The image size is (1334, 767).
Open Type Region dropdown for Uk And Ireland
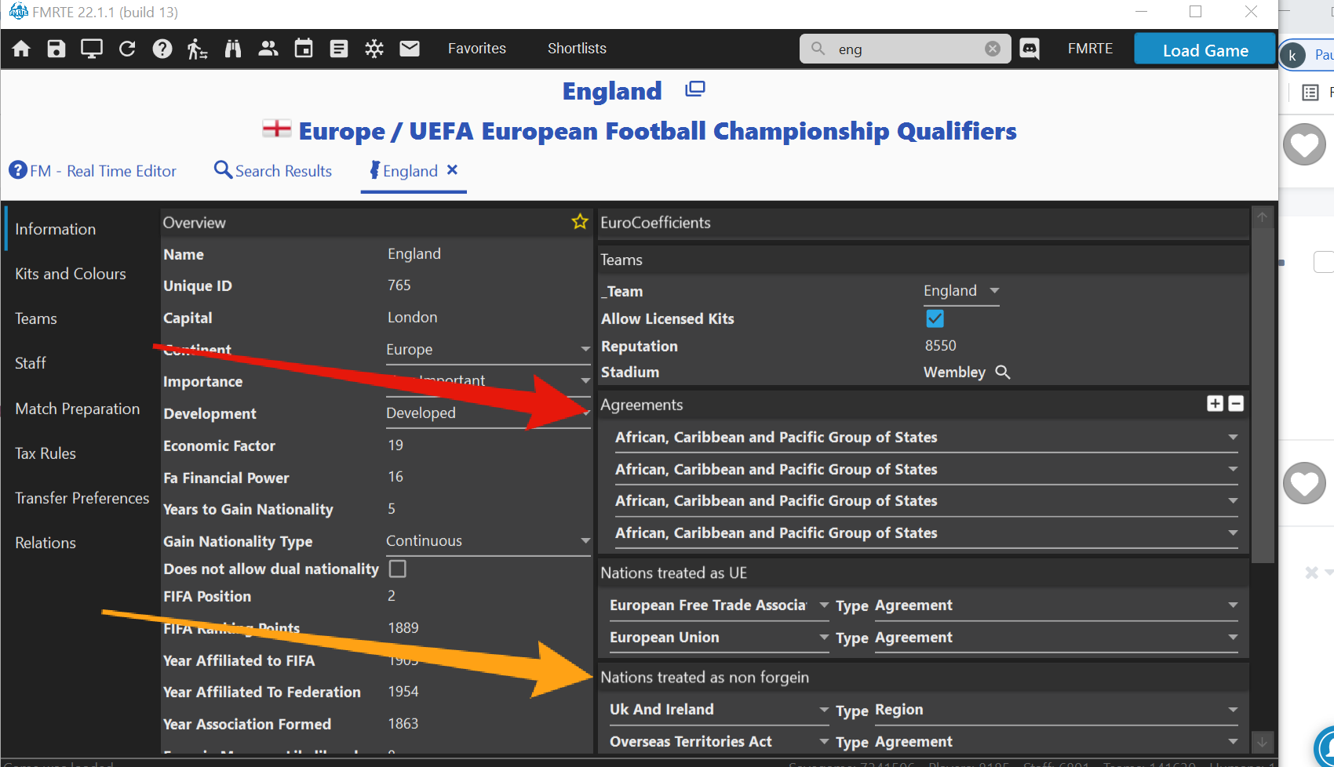(x=1057, y=710)
